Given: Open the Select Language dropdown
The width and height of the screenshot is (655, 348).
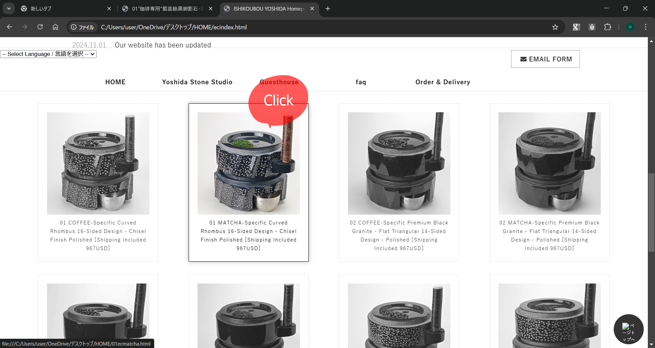Looking at the screenshot, I should pyautogui.click(x=48, y=54).
